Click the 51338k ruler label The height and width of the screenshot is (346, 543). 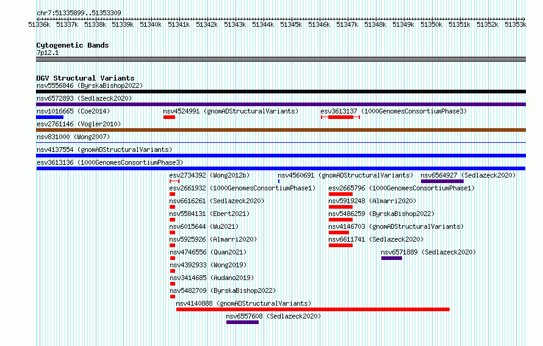95,24
